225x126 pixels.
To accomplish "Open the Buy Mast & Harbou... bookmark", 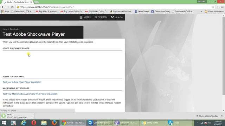I will pyautogui.click(x=47, y=12).
